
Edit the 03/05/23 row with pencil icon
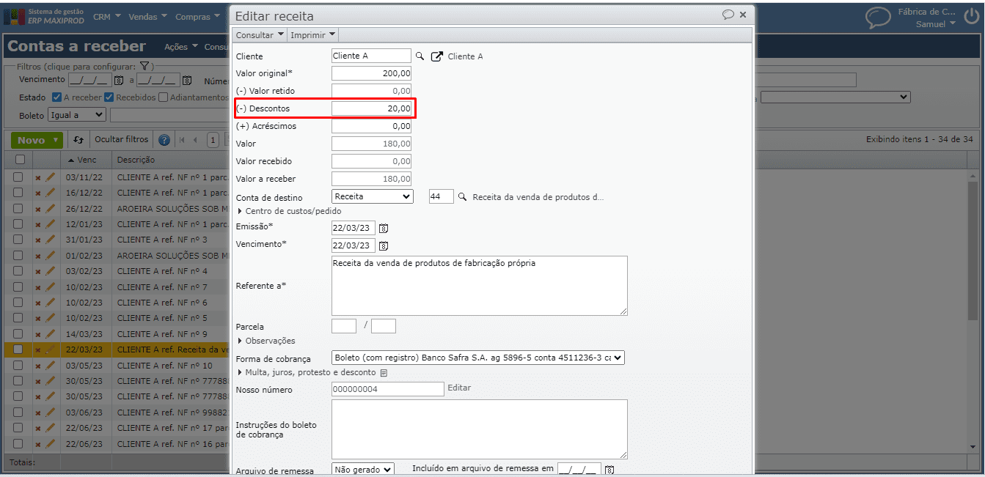(50, 365)
